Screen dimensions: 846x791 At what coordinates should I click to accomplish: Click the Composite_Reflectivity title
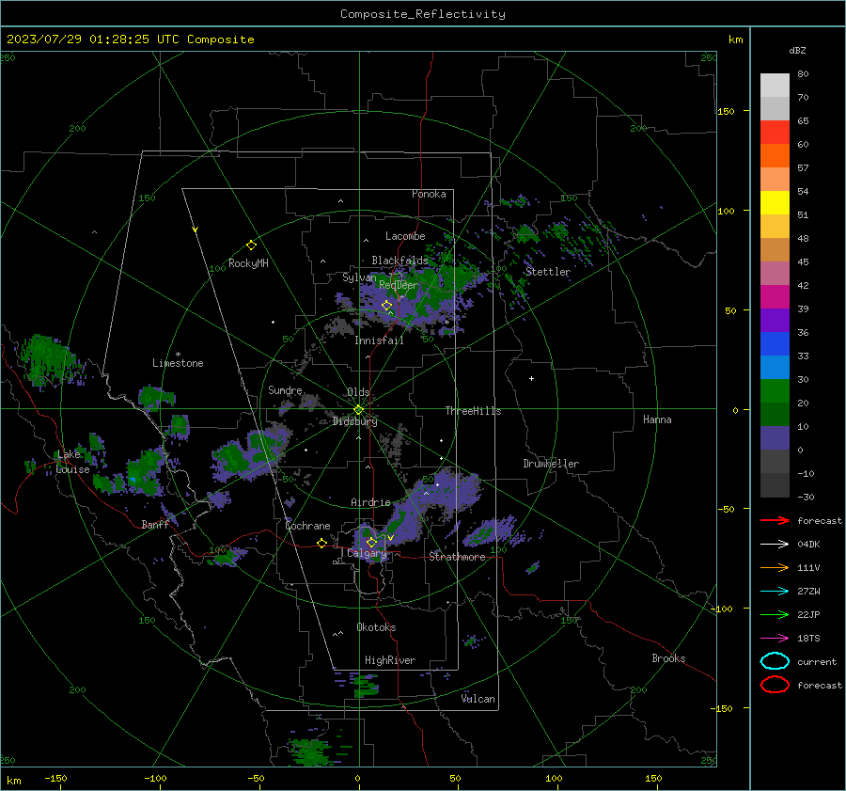[x=423, y=14]
